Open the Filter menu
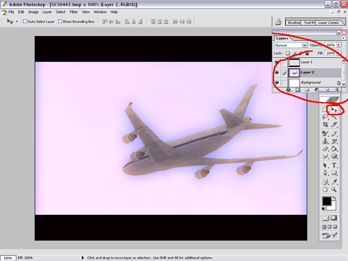The width and height of the screenshot is (348, 261). click(x=74, y=12)
